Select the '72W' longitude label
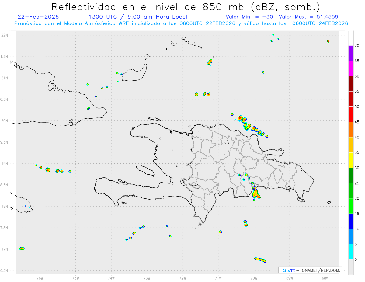The image size is (365, 282). tap(182, 278)
